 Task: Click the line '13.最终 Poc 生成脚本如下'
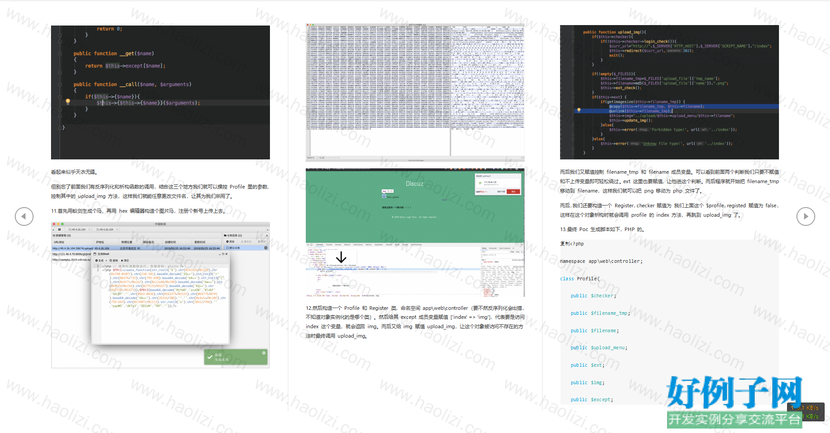(x=602, y=229)
